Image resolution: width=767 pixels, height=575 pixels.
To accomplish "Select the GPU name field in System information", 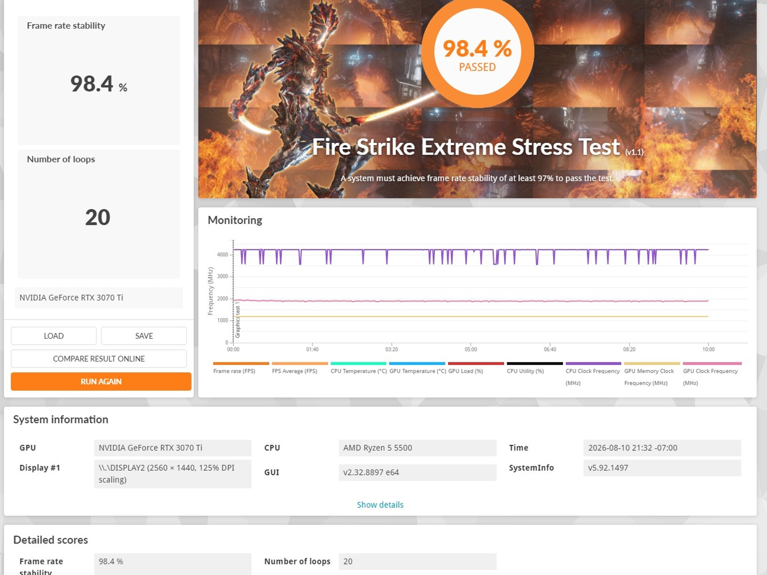I will tap(173, 448).
